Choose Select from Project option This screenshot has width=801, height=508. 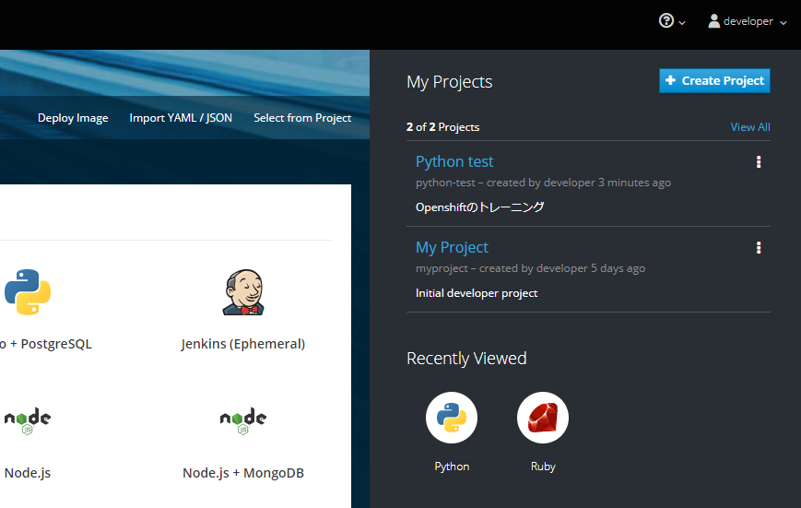click(x=302, y=118)
